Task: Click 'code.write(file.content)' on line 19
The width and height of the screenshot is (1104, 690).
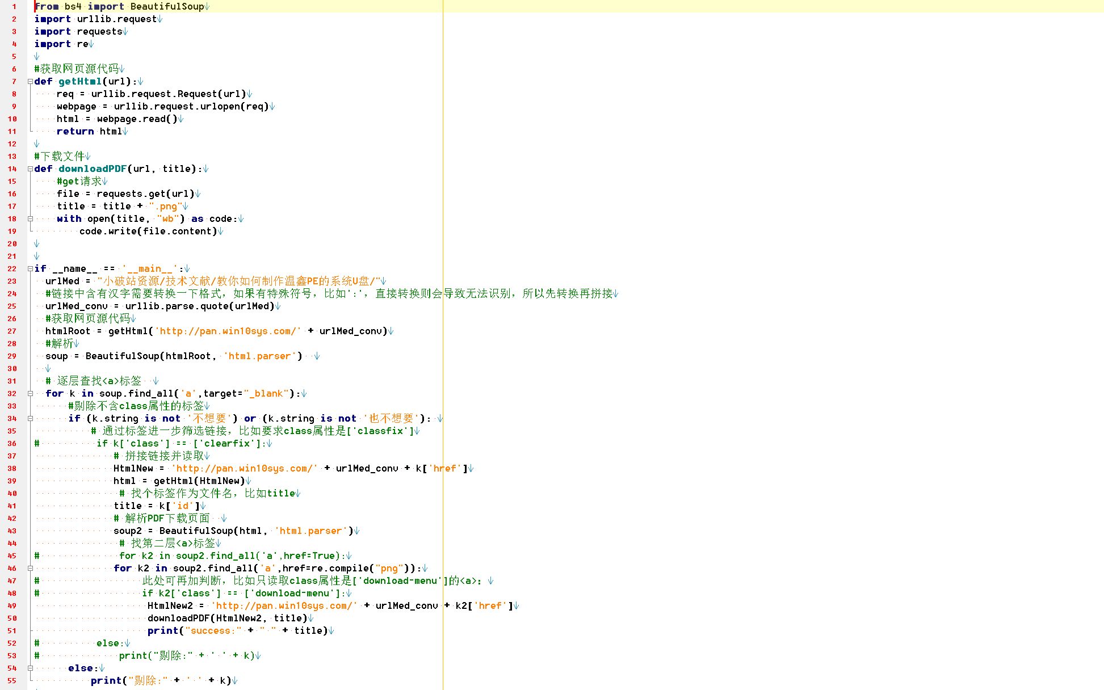Action: (148, 231)
